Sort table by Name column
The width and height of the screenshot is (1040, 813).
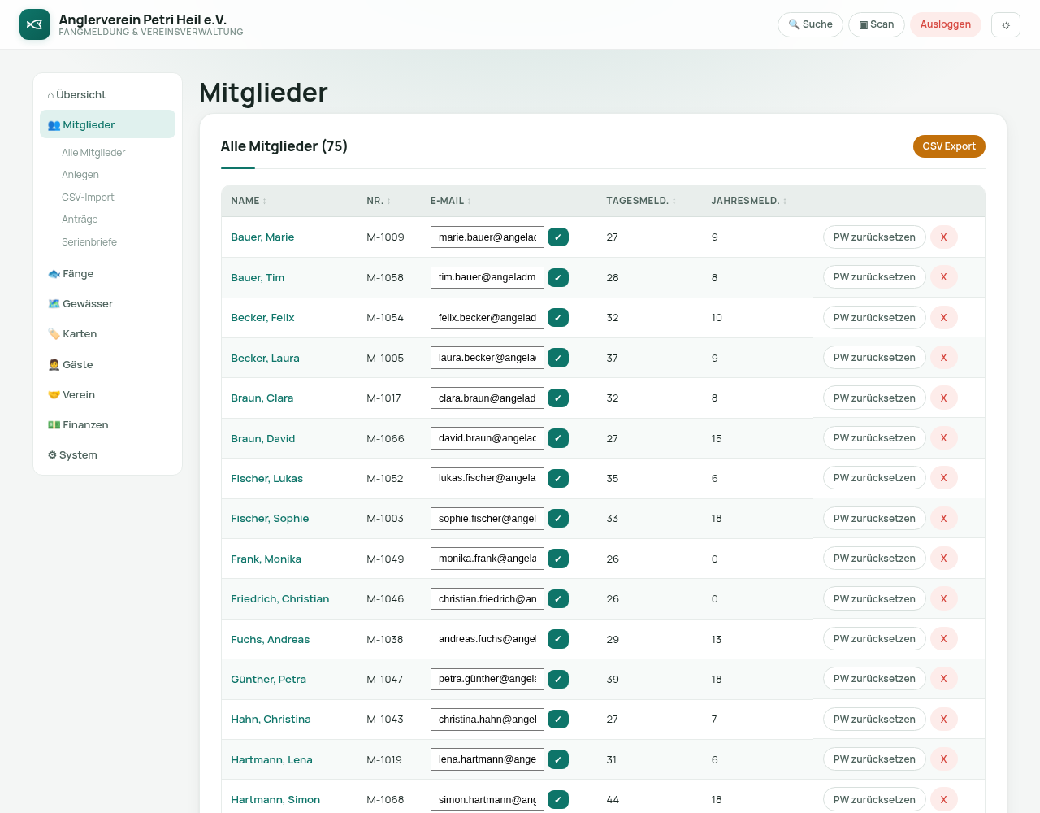[249, 201]
